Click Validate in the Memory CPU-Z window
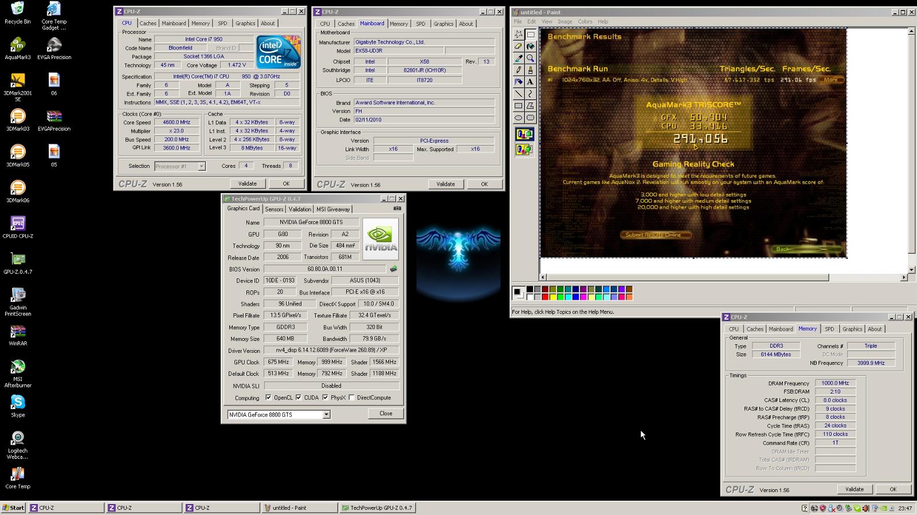The image size is (917, 515). pos(854,489)
